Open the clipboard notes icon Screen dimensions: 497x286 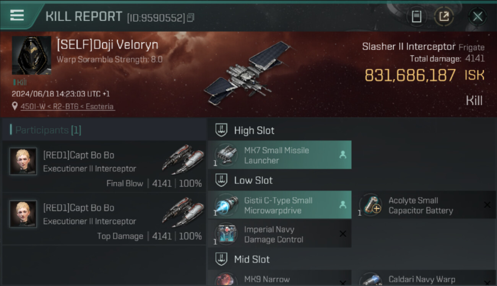(416, 16)
